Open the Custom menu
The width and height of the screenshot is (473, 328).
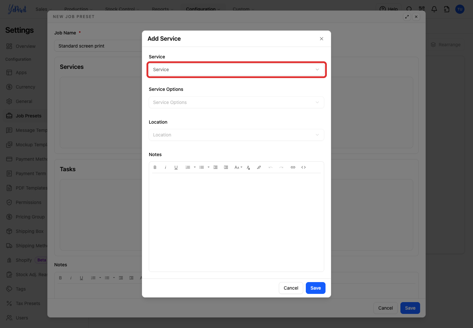[243, 9]
